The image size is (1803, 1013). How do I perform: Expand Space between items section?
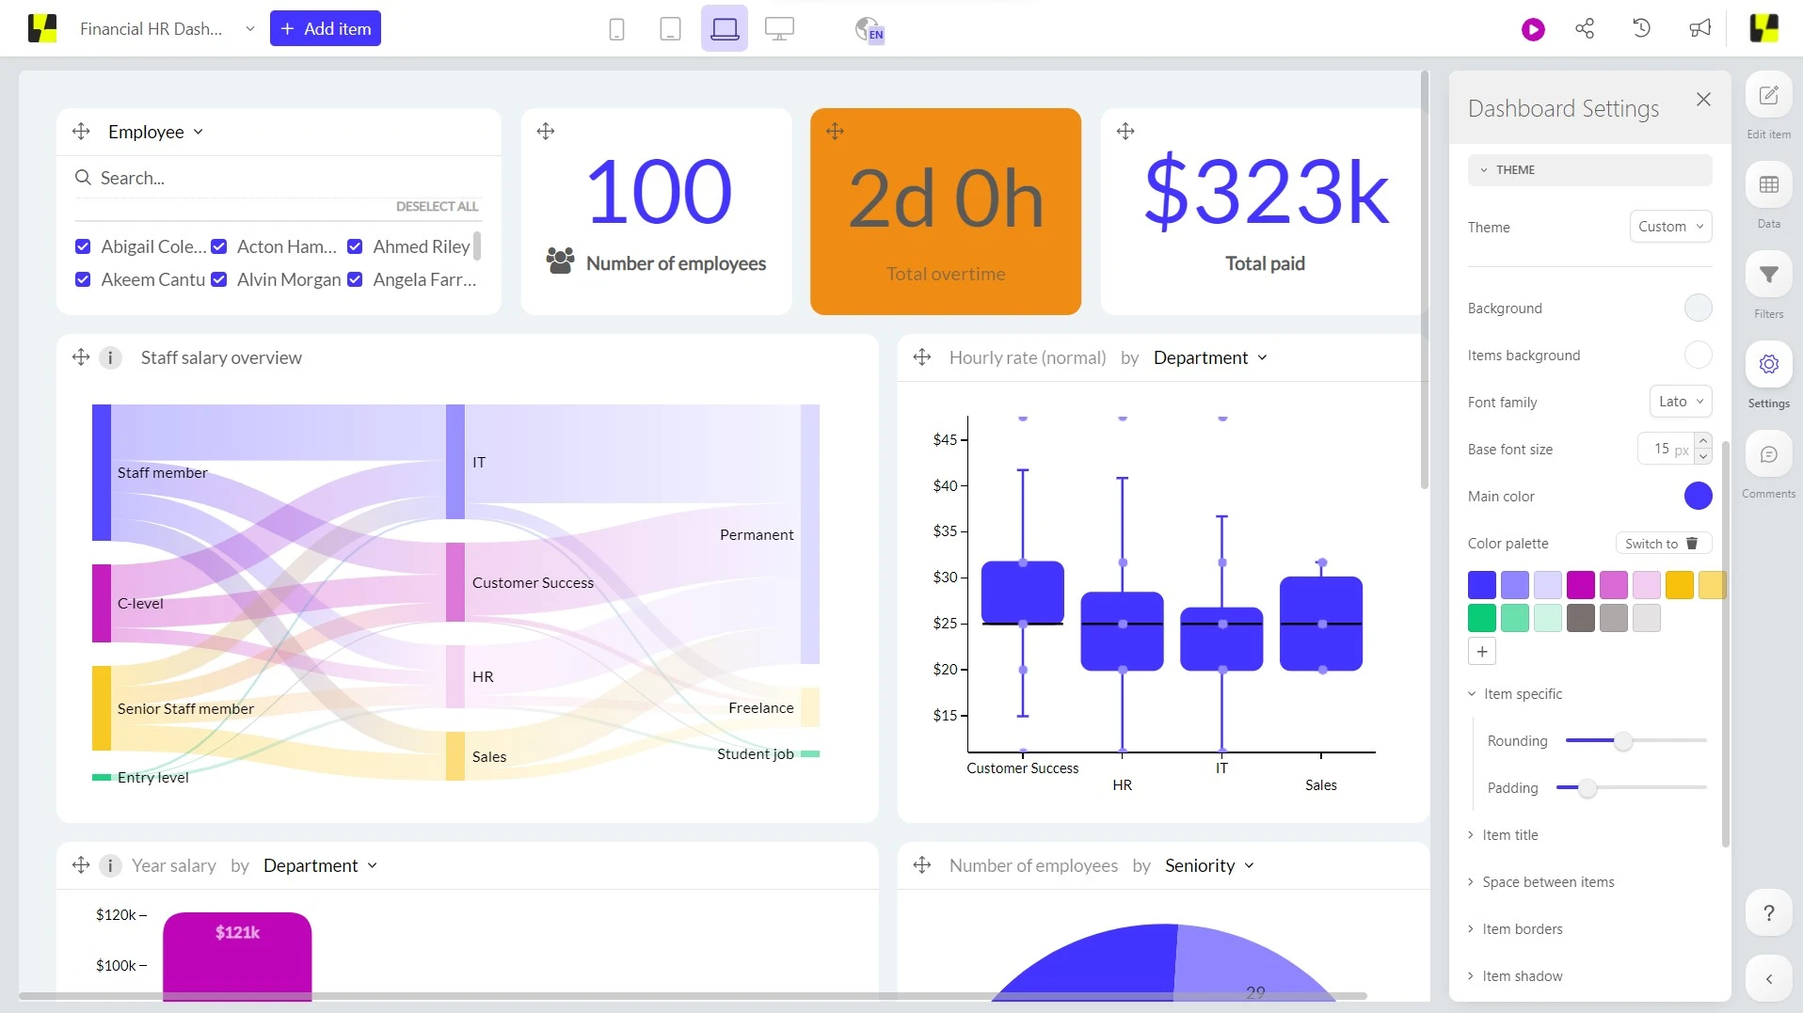(1541, 882)
